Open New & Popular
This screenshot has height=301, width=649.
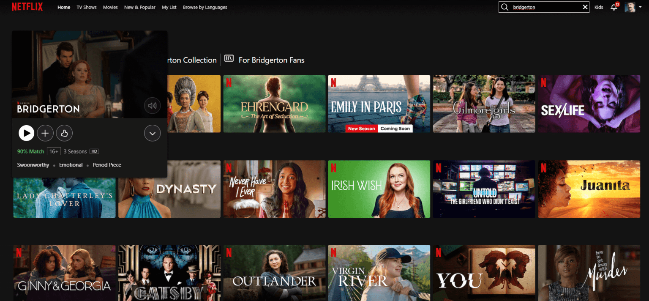pyautogui.click(x=140, y=7)
